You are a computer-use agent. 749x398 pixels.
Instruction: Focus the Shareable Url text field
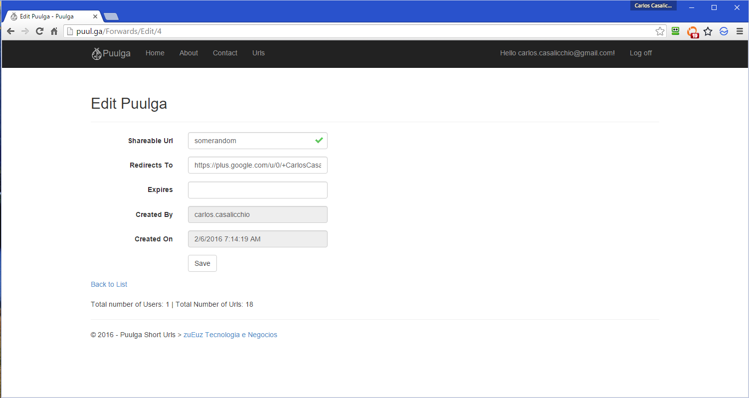tap(252, 141)
